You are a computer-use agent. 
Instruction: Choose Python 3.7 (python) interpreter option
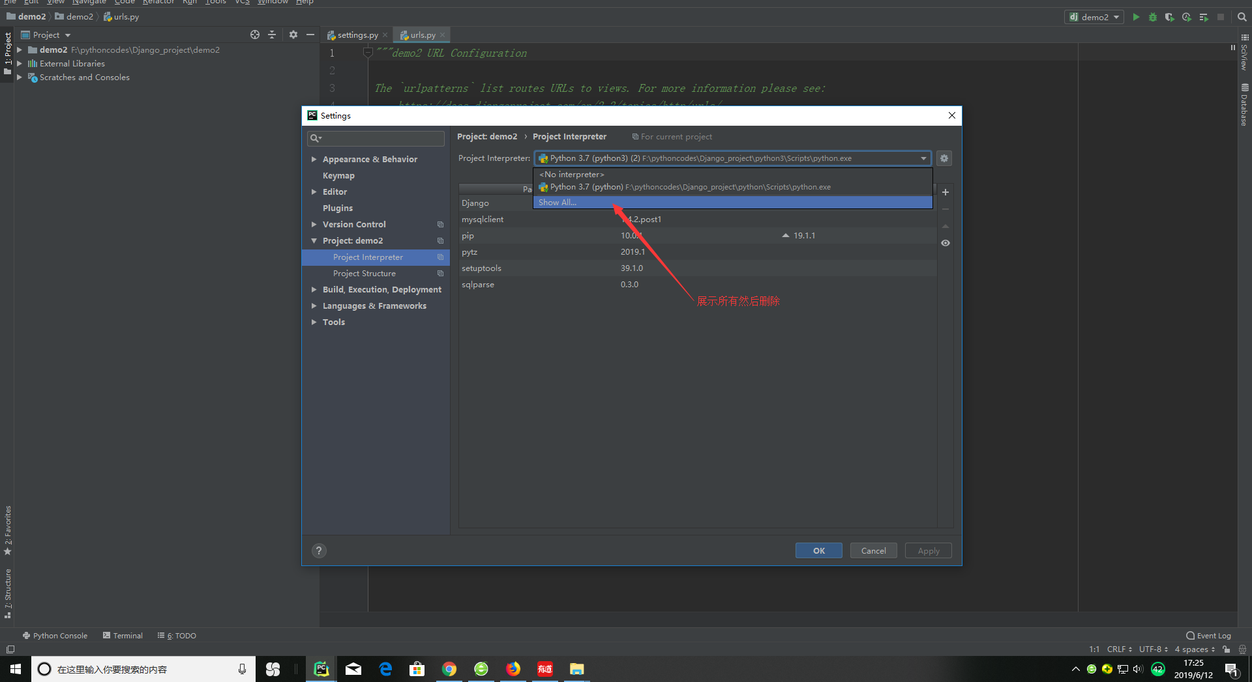[x=733, y=187]
